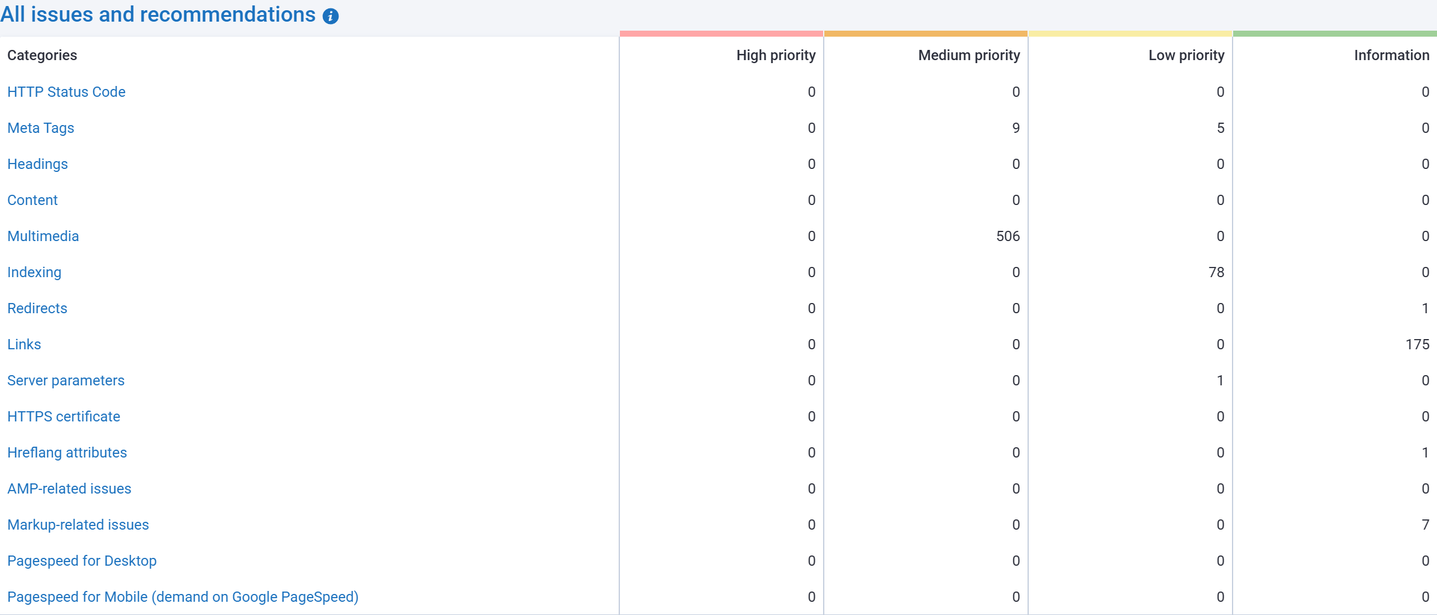Image resolution: width=1437 pixels, height=615 pixels.
Task: View the Multimedia issues category
Action: tap(43, 236)
